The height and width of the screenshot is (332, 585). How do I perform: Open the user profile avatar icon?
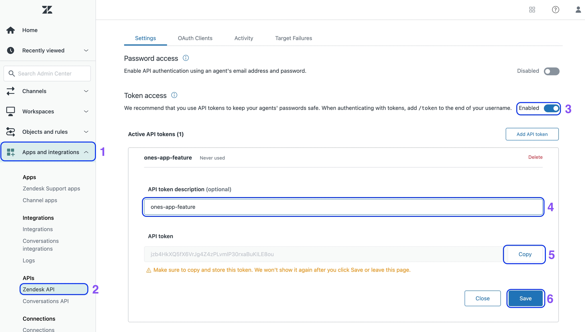point(578,10)
